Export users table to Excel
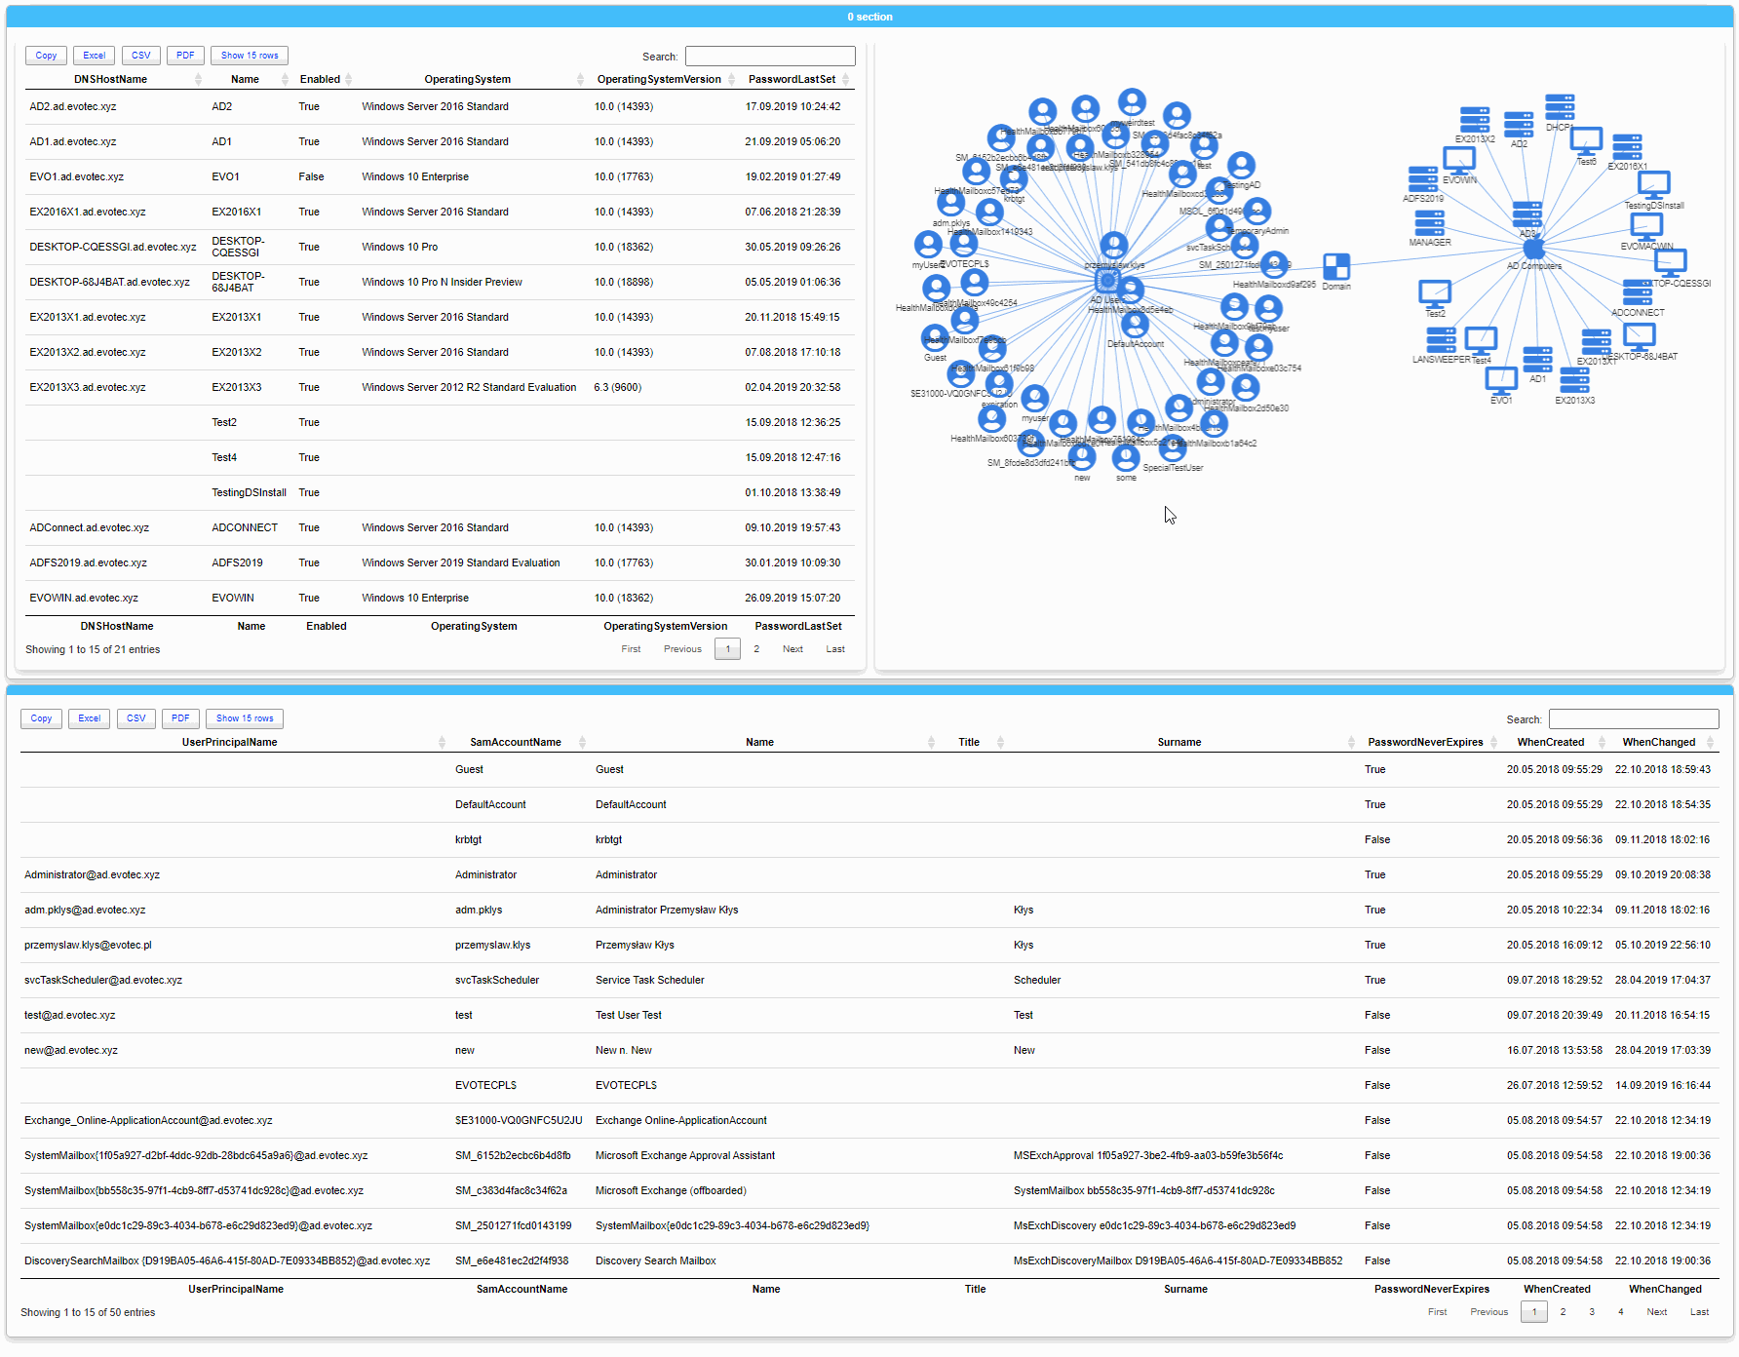Screen dimensions: 1739x1357 click(89, 718)
